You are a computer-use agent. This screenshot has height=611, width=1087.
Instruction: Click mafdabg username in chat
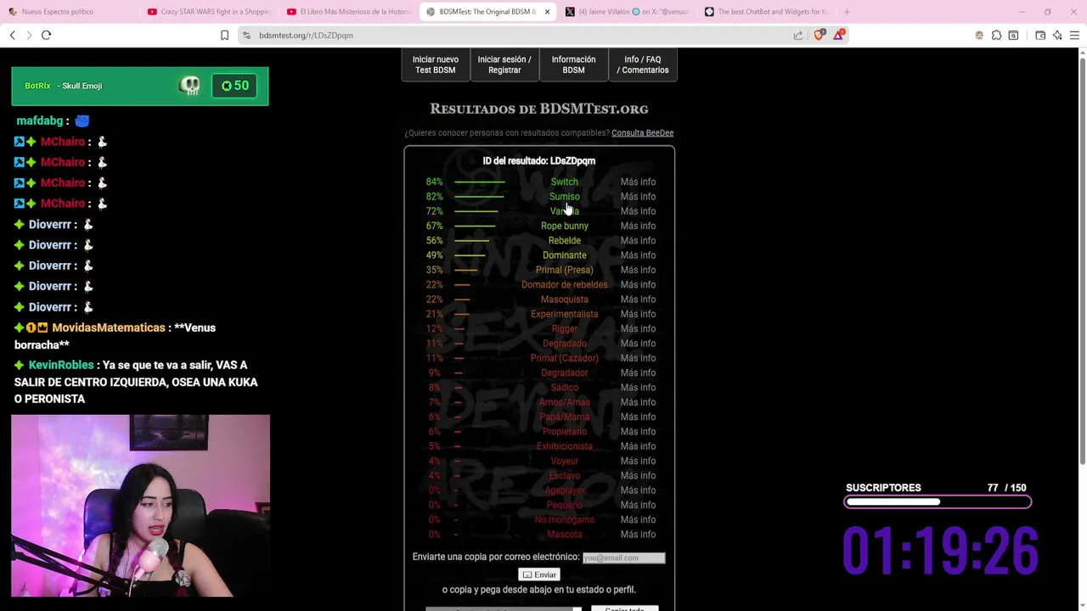point(40,121)
